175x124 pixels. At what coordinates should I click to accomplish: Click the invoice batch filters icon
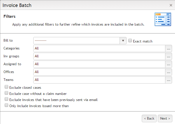point(162,20)
